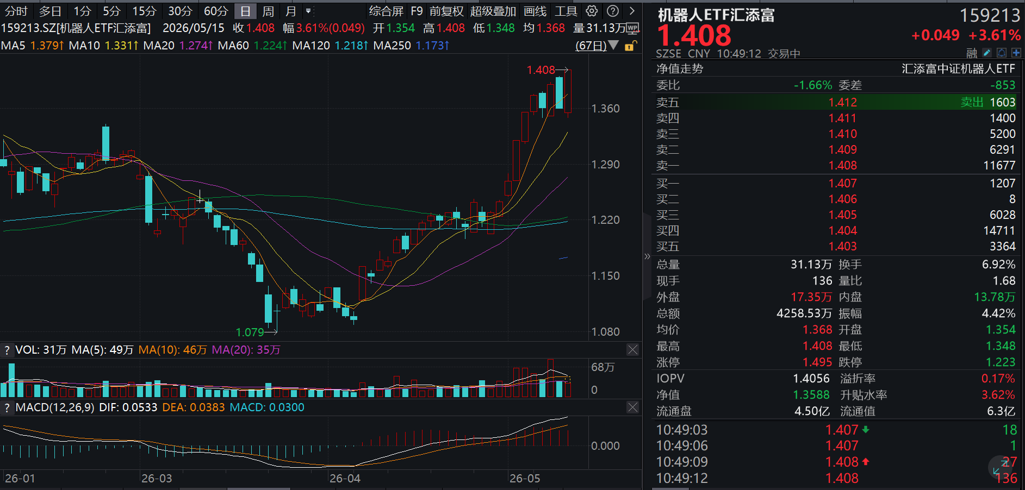
Task: Toggle the orange chart lock icon
Action: pos(630,46)
